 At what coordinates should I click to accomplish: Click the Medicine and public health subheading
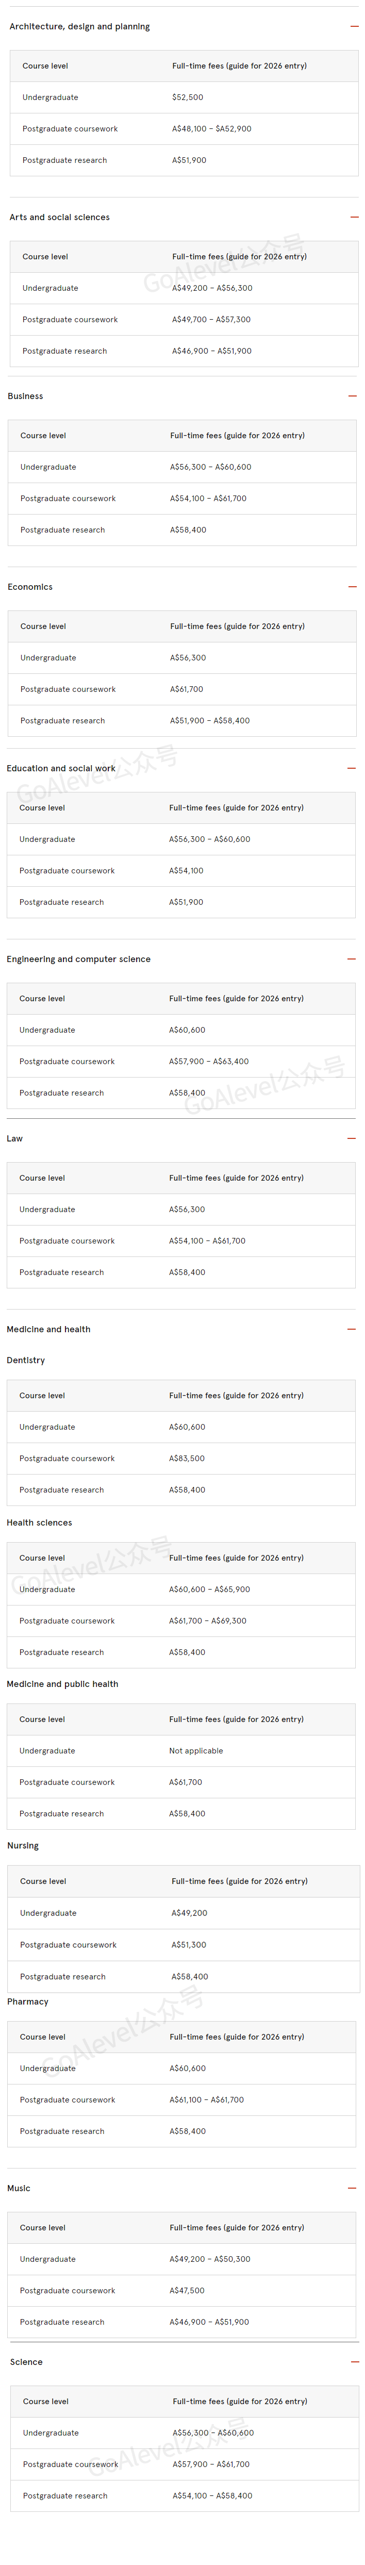tap(63, 1685)
